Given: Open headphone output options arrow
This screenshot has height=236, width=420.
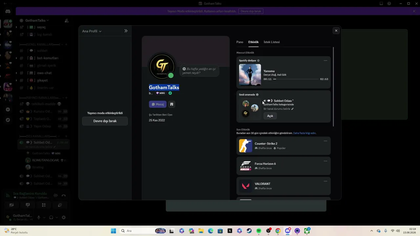Looking at the screenshot, I should tap(56, 217).
